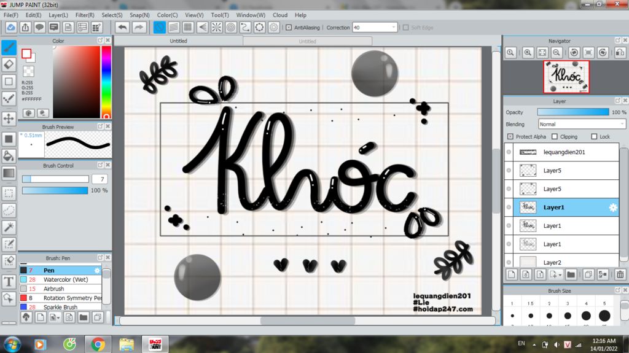Select the Bucket fill tool
The height and width of the screenshot is (353, 629).
[9, 156]
